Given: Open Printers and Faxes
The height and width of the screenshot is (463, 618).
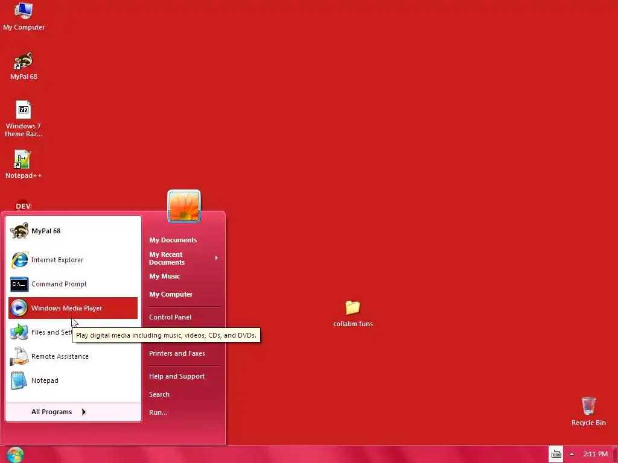Looking at the screenshot, I should click(177, 353).
